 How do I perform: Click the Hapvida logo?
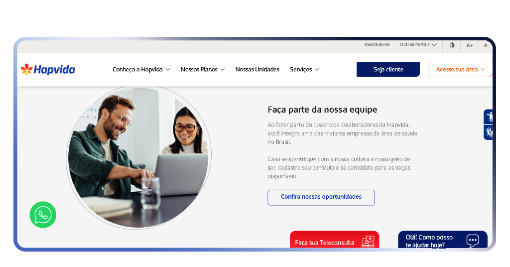click(x=48, y=69)
